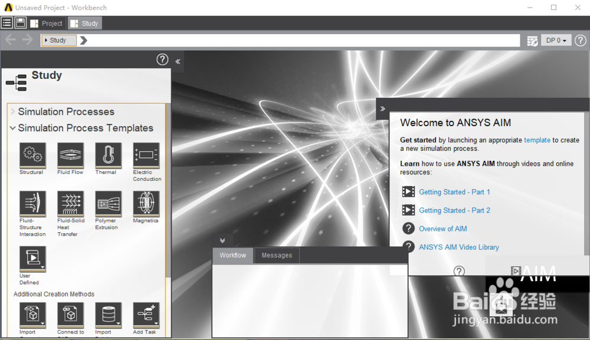Collapse Simulation Process Templates section
Image resolution: width=590 pixels, height=340 pixels.
tap(13, 128)
